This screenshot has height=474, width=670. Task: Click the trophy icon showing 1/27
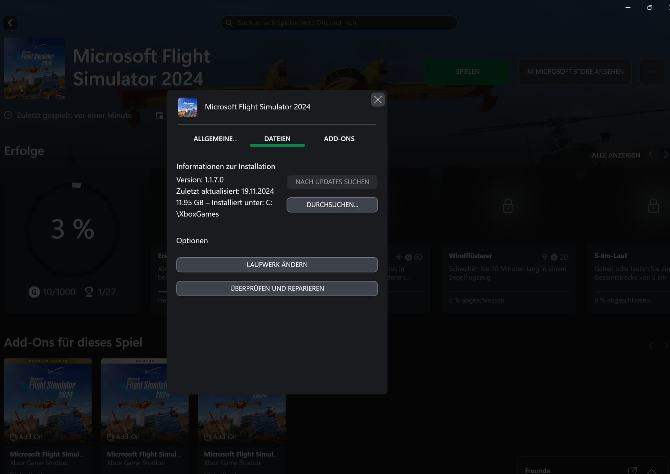89,292
